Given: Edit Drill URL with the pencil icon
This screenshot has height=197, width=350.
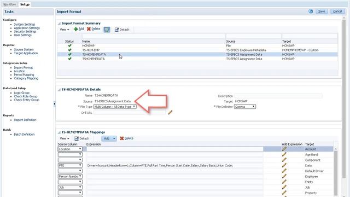Looking at the screenshot, I should coord(170,112).
